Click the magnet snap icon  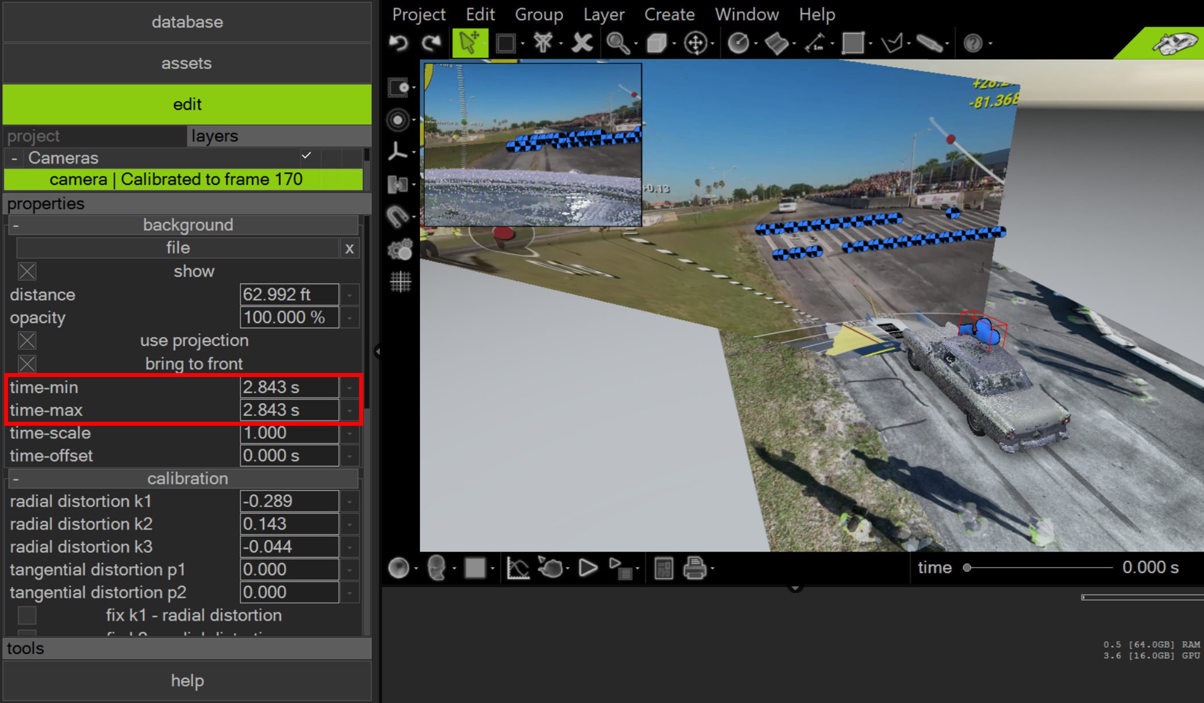pos(398,216)
